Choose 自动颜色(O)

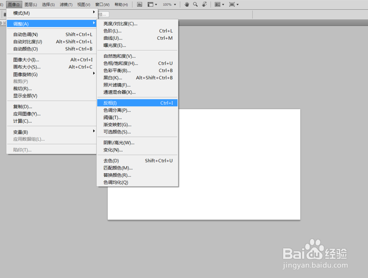[52, 49]
